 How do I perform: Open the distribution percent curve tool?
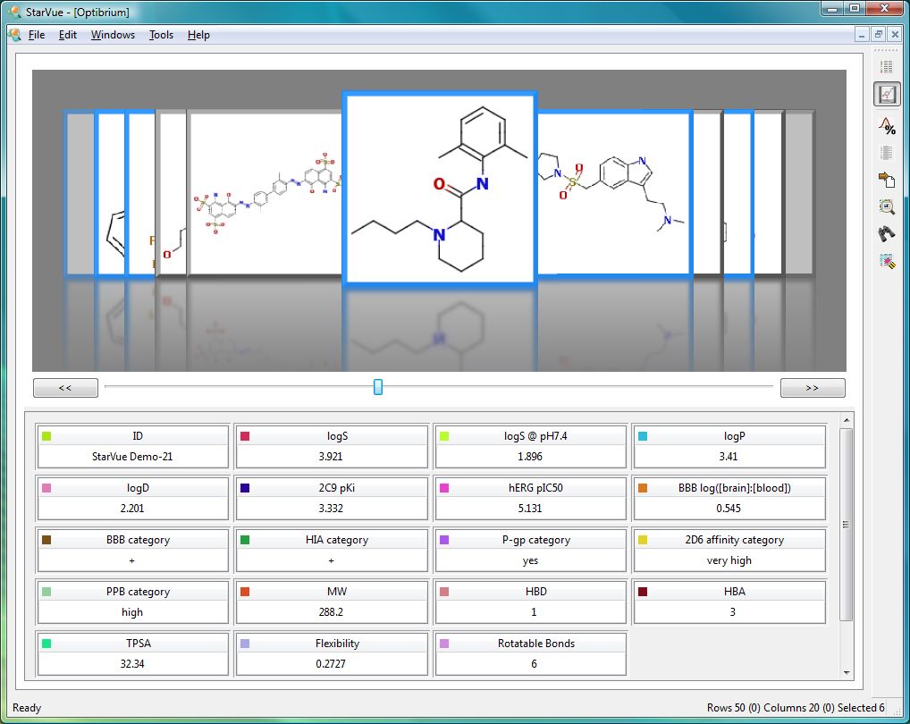tap(886, 125)
